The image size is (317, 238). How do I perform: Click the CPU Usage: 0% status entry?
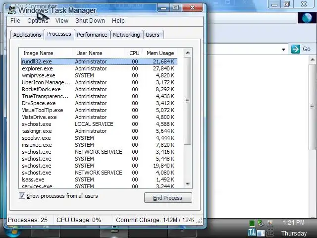pyautogui.click(x=79, y=220)
